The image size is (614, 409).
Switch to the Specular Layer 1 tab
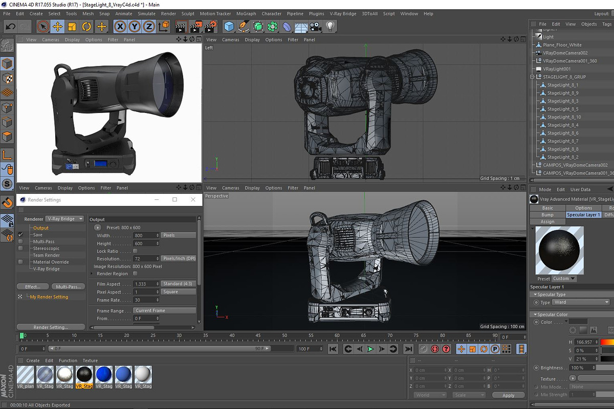pos(583,215)
